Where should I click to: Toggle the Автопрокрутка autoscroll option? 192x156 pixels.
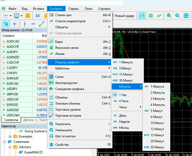(x=66, y=83)
